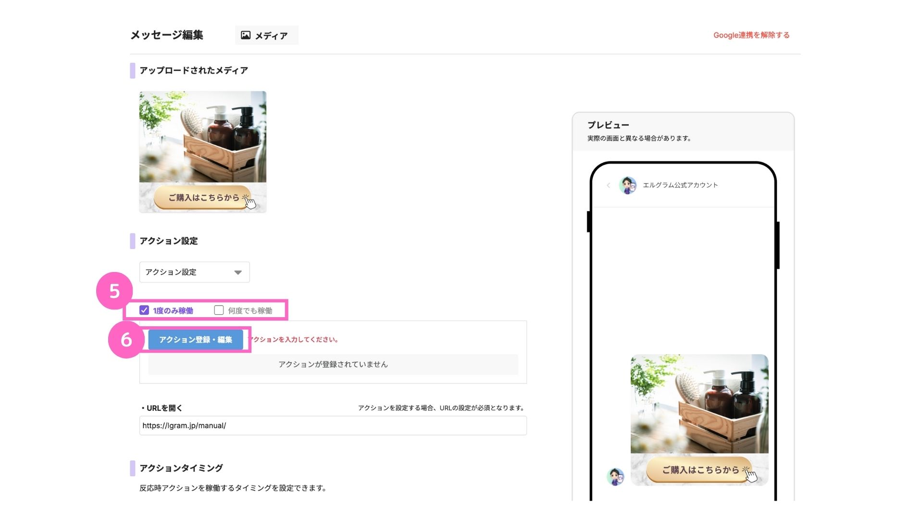The width and height of the screenshot is (923, 519).
Task: Click the エルグラム公式アカウント name in preview
Action: 680,185
